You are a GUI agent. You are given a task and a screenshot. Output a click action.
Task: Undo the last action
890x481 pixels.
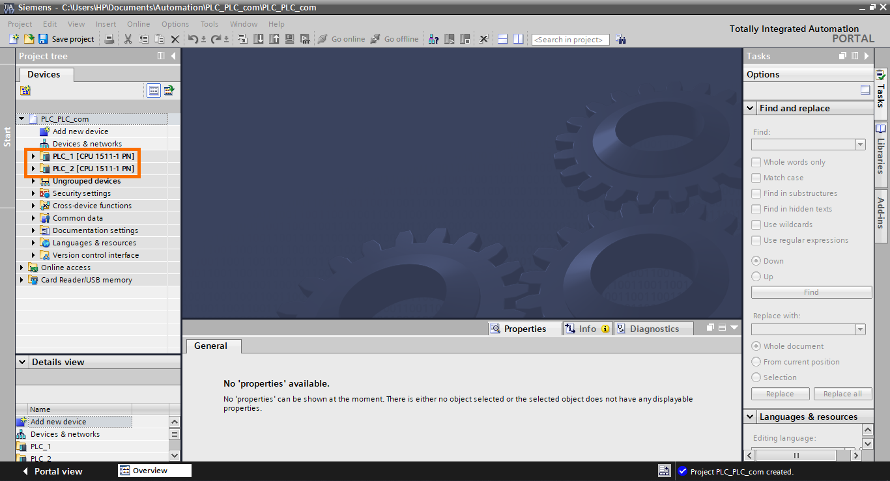[193, 39]
